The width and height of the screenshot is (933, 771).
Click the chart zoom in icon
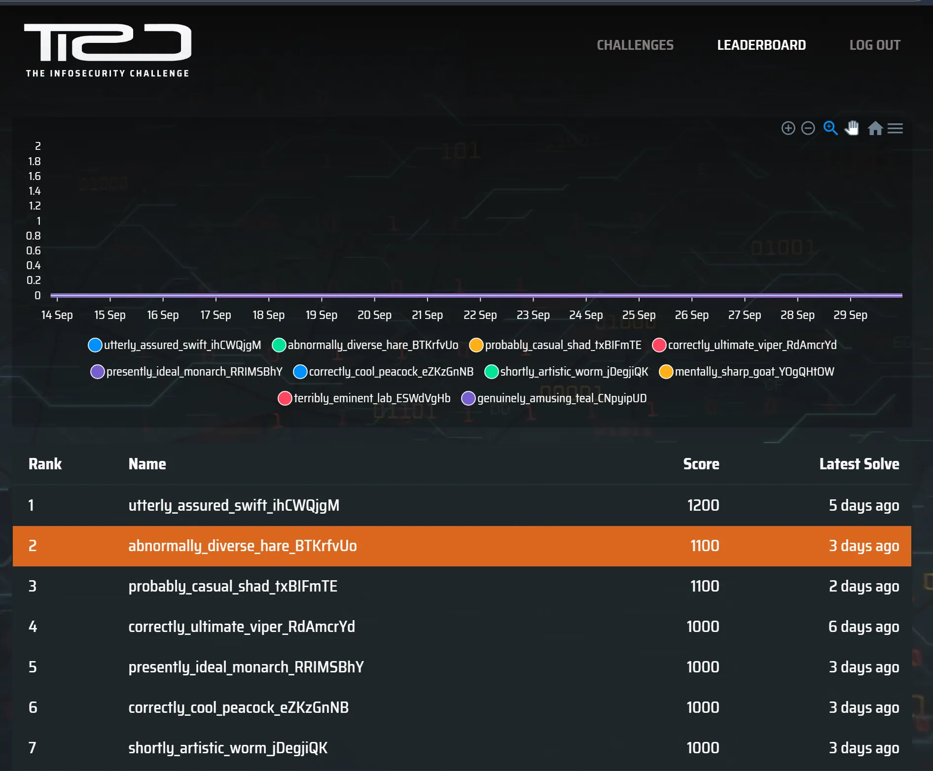[788, 128]
